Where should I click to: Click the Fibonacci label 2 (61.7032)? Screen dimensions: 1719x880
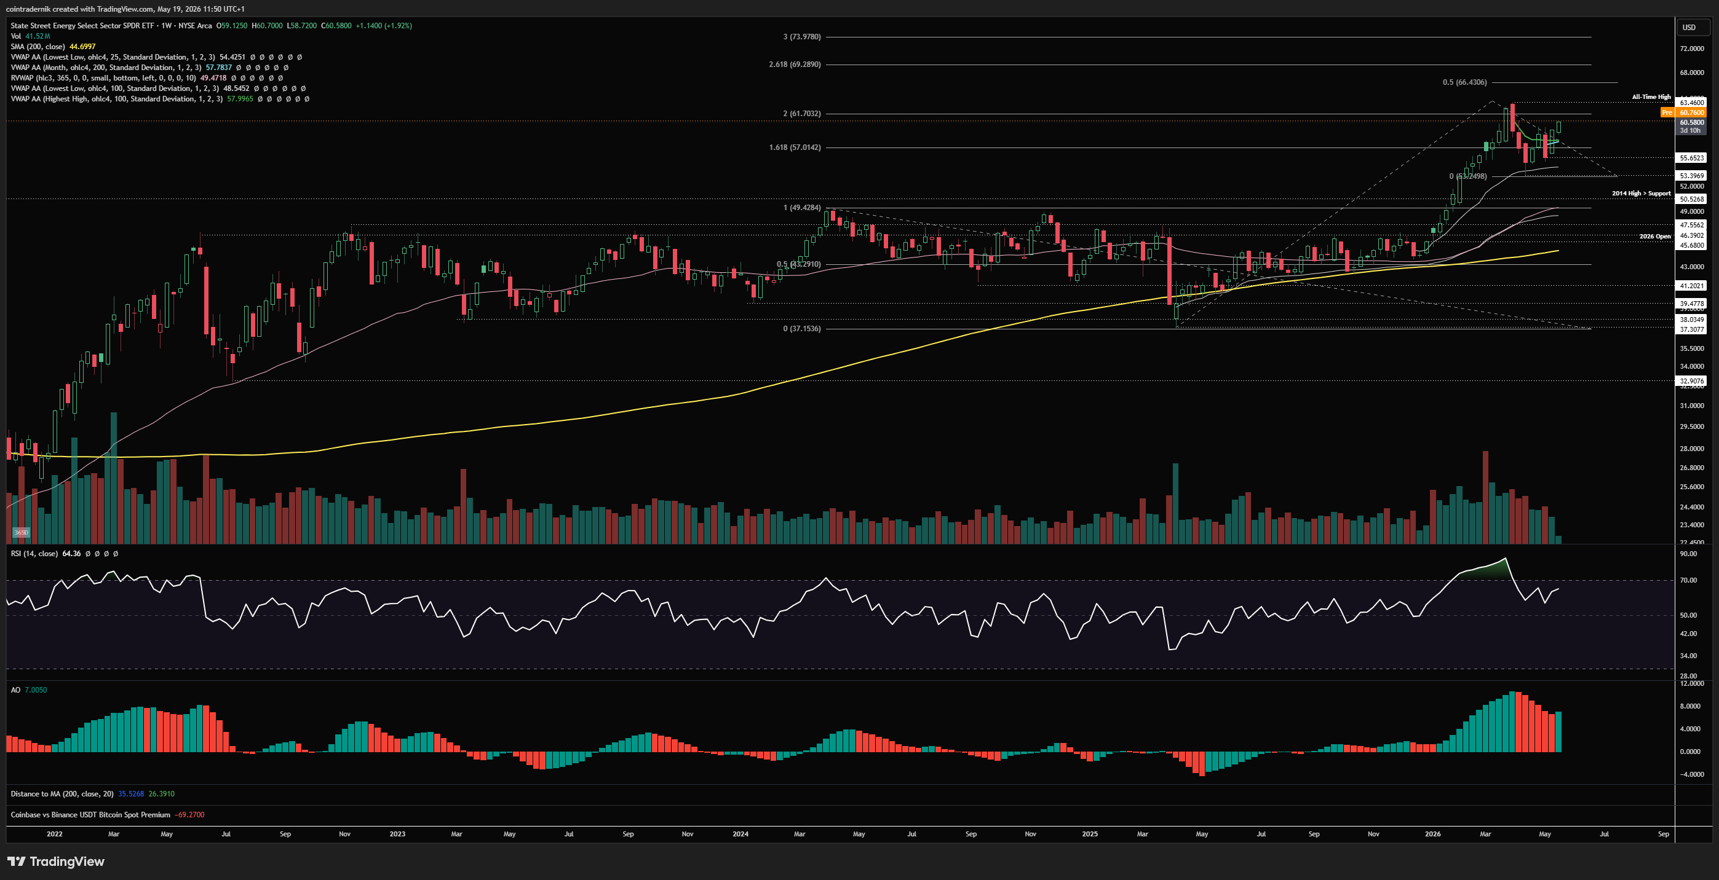[x=801, y=113]
